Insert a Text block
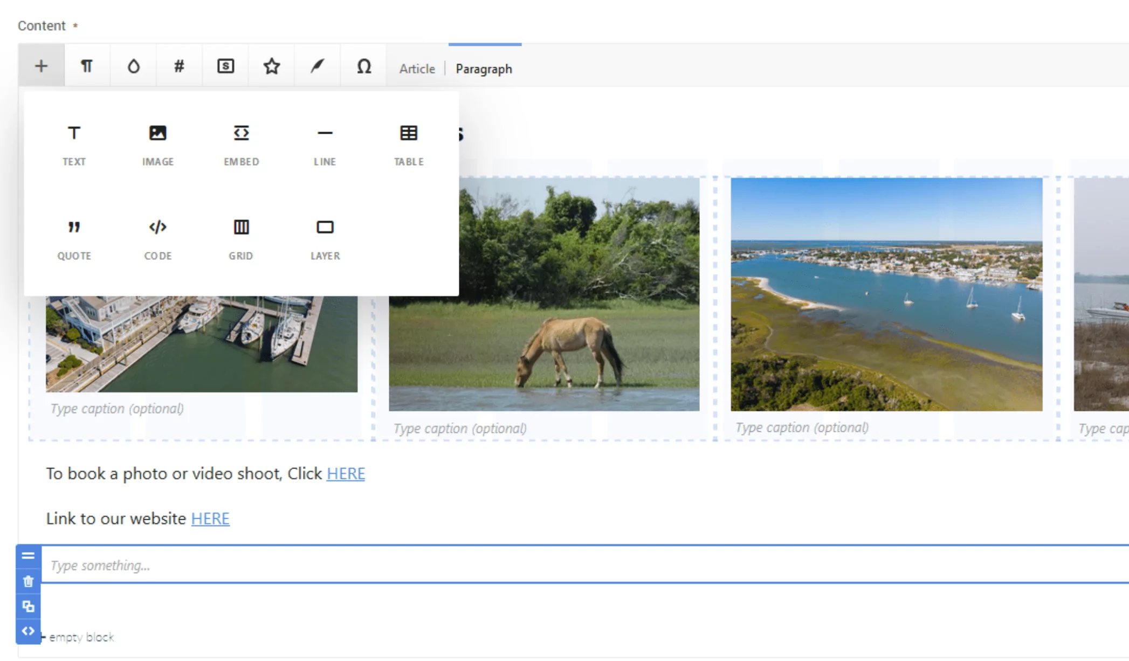 pyautogui.click(x=74, y=144)
